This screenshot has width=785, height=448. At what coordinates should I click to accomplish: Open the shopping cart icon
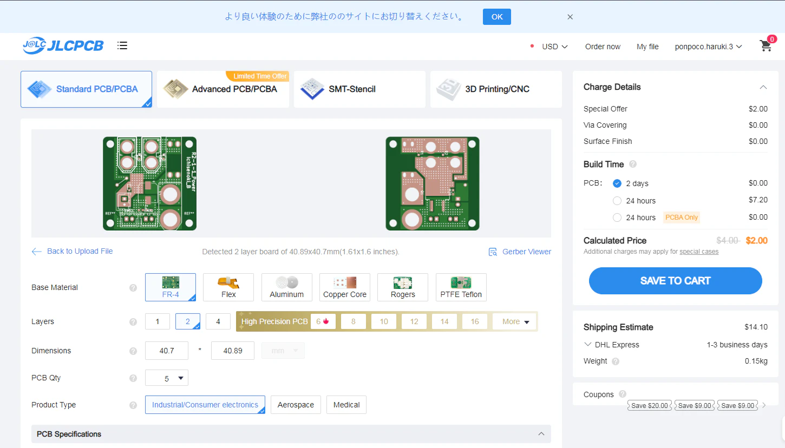(766, 46)
